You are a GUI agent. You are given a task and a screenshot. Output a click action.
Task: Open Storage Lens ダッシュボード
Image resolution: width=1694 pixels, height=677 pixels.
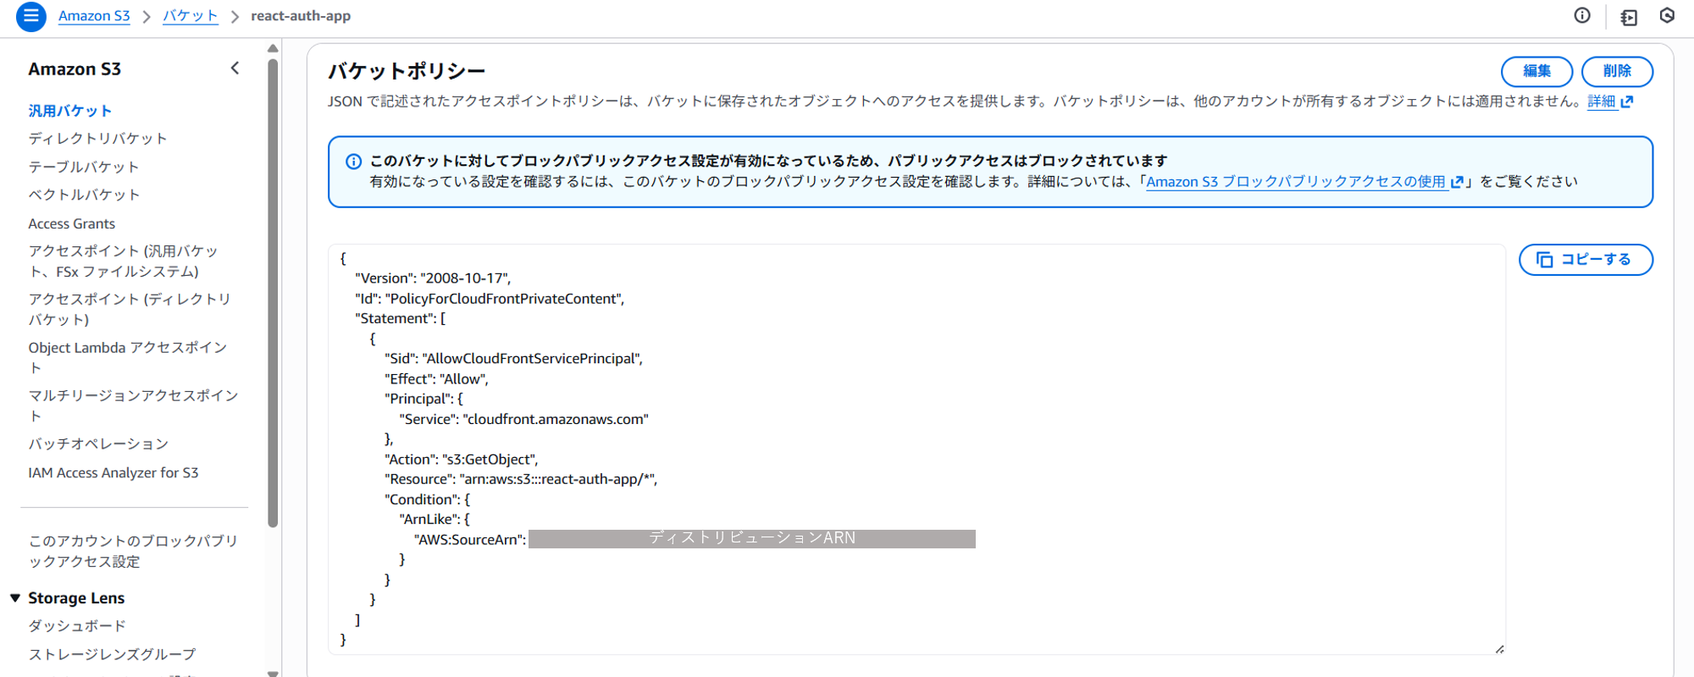point(77,626)
